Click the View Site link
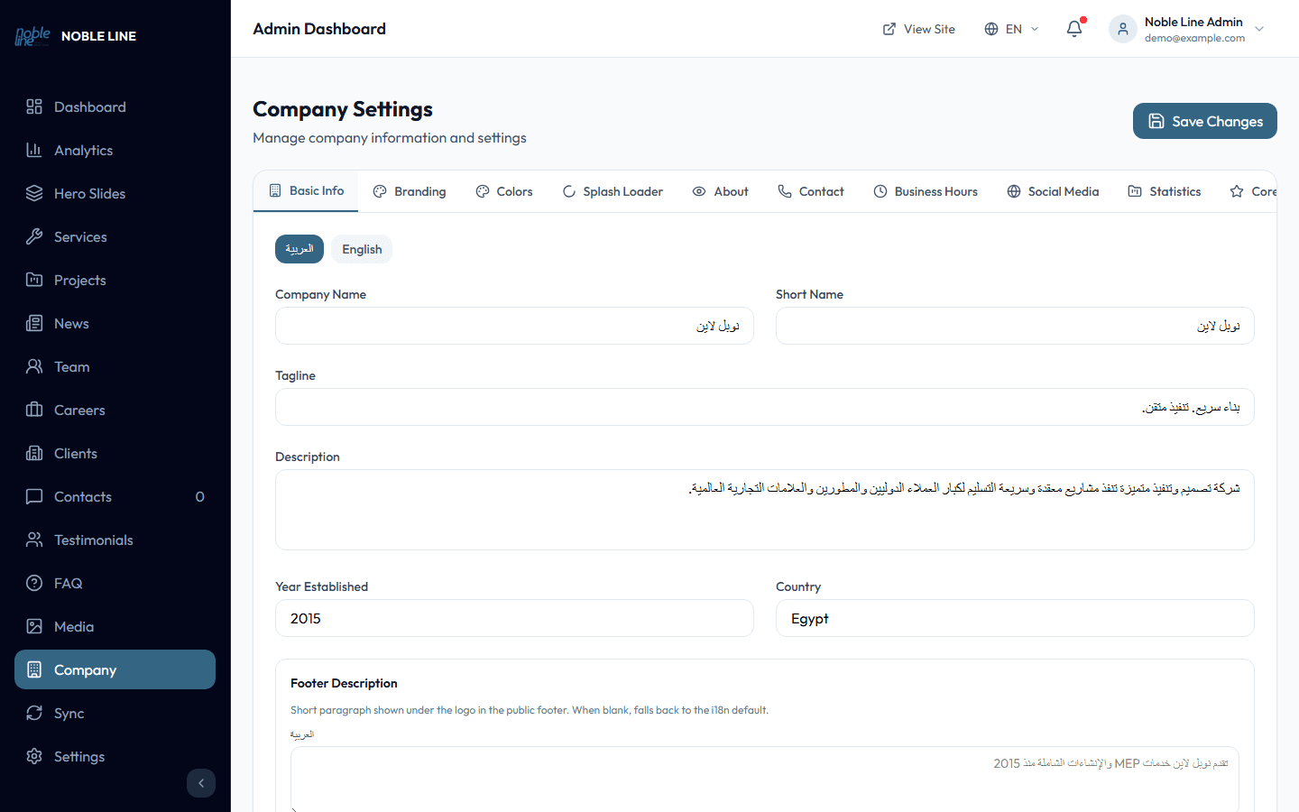Image resolution: width=1299 pixels, height=812 pixels. click(918, 29)
